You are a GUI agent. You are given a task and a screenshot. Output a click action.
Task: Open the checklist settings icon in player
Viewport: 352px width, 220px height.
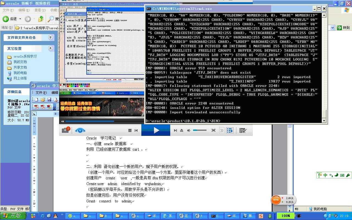point(243,130)
